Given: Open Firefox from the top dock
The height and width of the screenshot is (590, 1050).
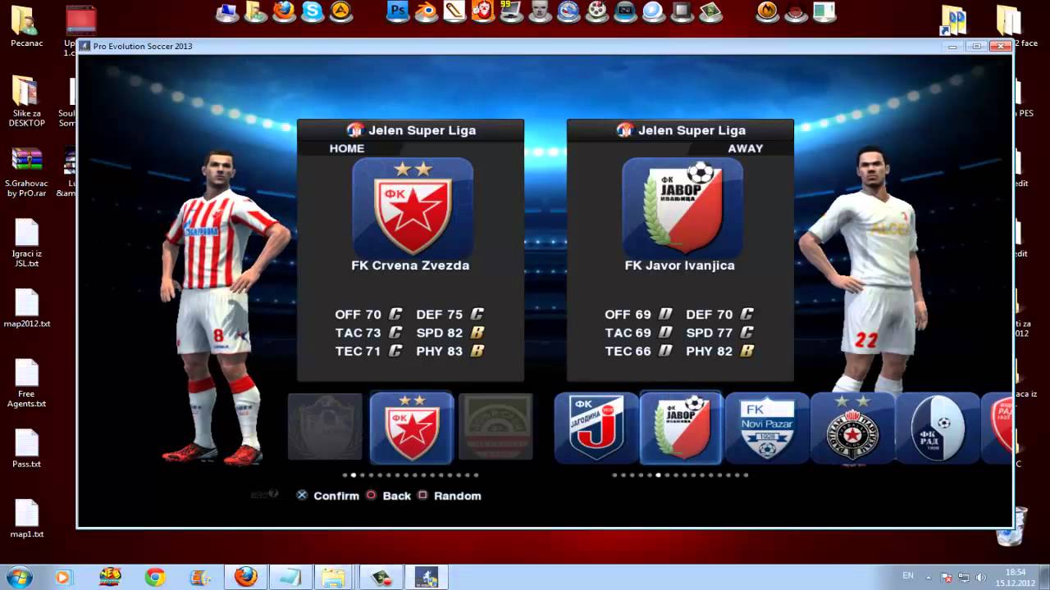Looking at the screenshot, I should pyautogui.click(x=284, y=11).
